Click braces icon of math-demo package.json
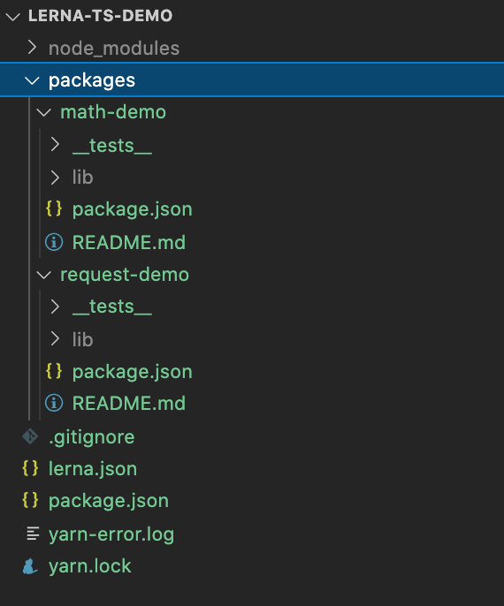 coord(54,208)
